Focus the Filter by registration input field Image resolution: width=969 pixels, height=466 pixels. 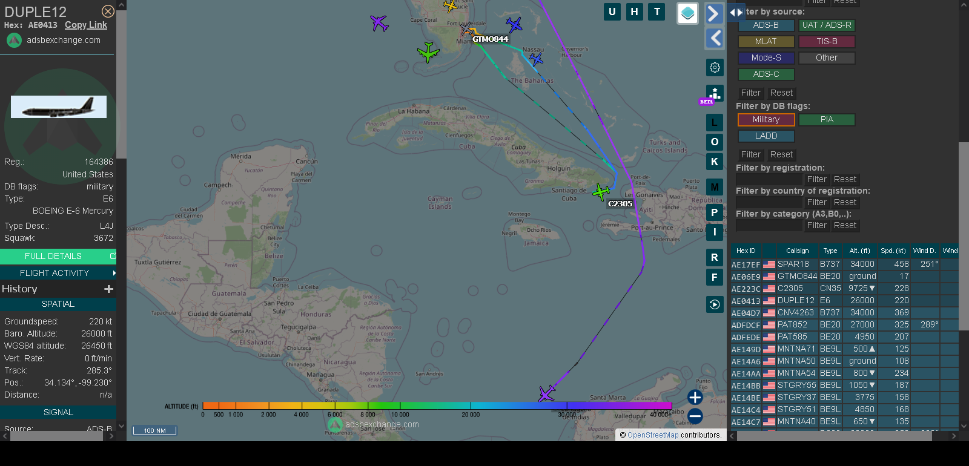point(769,180)
